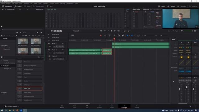Open the Effects panel
This screenshot has height=112, width=199.
18,6
